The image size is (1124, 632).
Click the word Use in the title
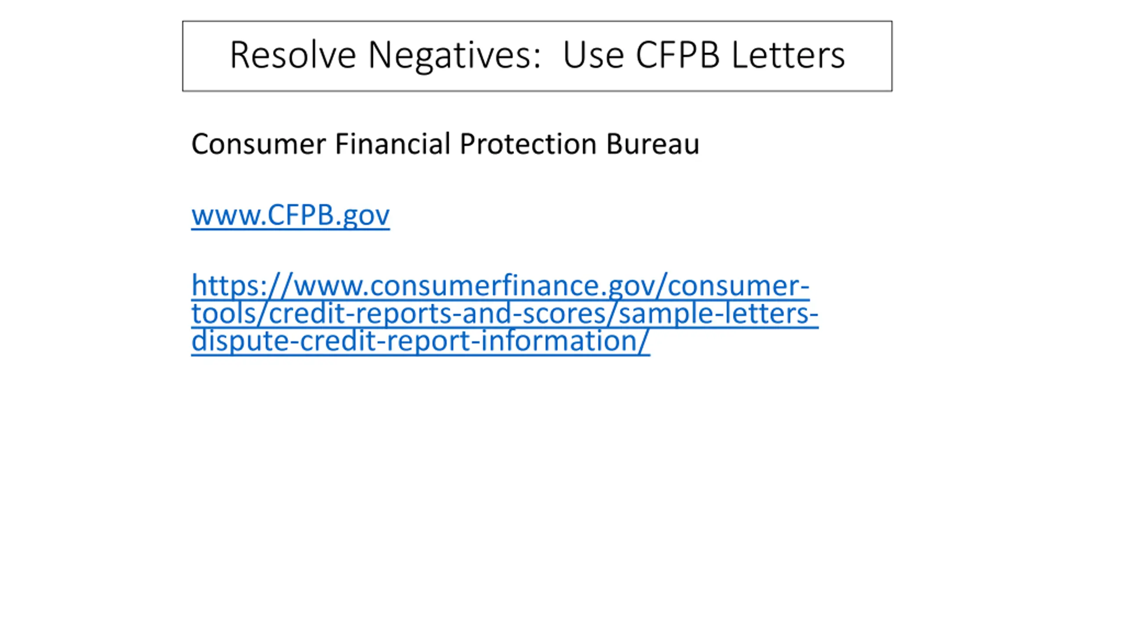[593, 55]
